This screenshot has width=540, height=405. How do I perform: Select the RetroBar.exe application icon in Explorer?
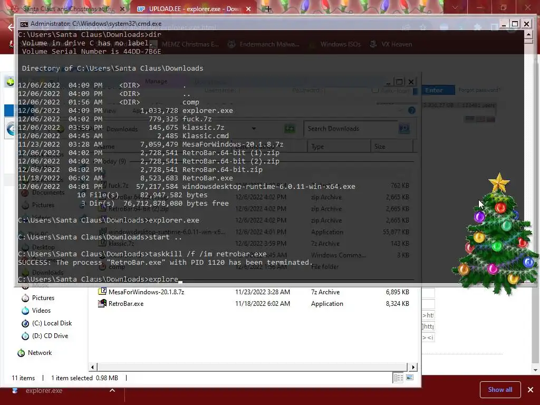click(102, 303)
